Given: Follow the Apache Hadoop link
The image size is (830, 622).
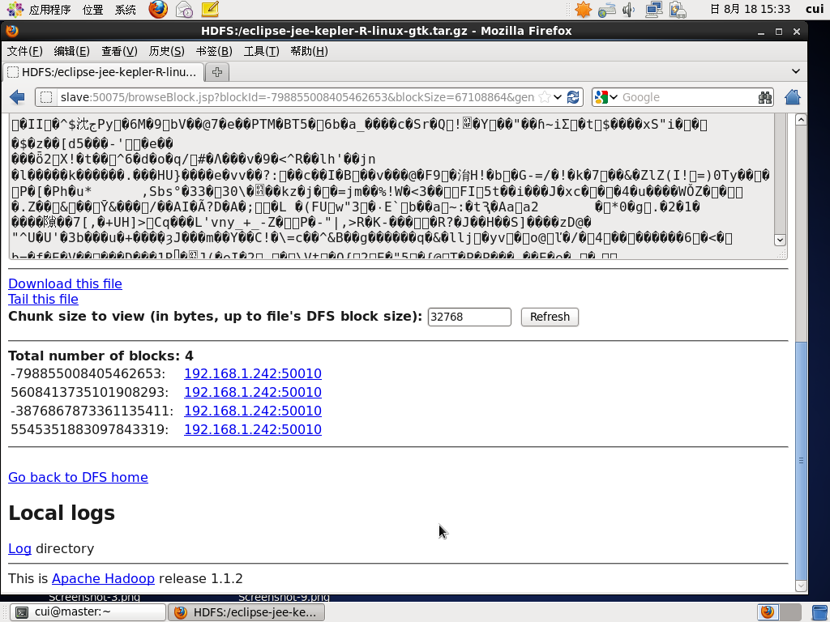Looking at the screenshot, I should point(103,578).
